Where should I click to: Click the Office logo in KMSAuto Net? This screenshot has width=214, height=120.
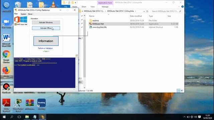click(17, 19)
